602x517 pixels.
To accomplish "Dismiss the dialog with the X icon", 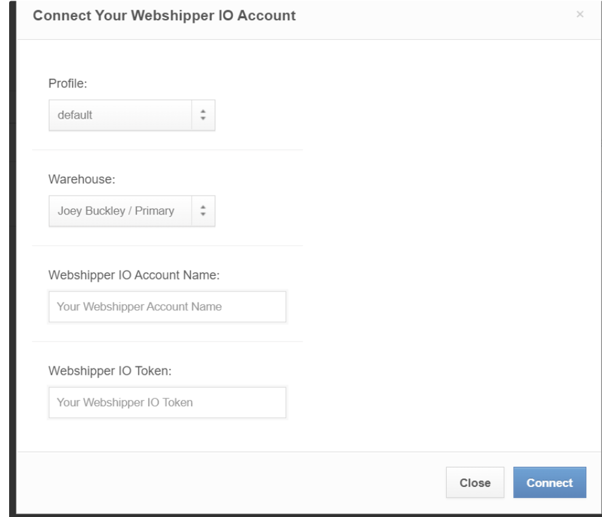I will (x=580, y=14).
